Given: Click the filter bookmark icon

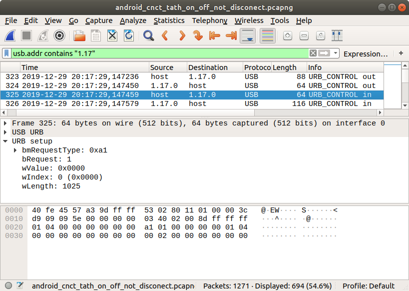Looking at the screenshot, I should click(x=7, y=53).
